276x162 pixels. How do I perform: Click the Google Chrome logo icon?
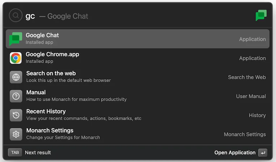click(15, 58)
